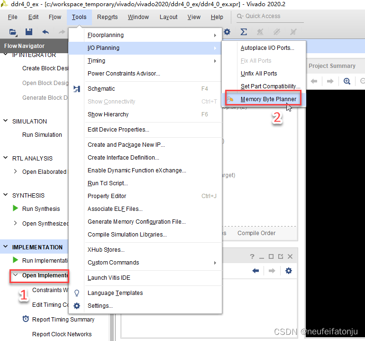Click the clock icon beside Report Timing Summary

pyautogui.click(x=26, y=319)
